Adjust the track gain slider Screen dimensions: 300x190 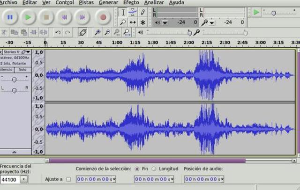pyautogui.click(x=14, y=80)
